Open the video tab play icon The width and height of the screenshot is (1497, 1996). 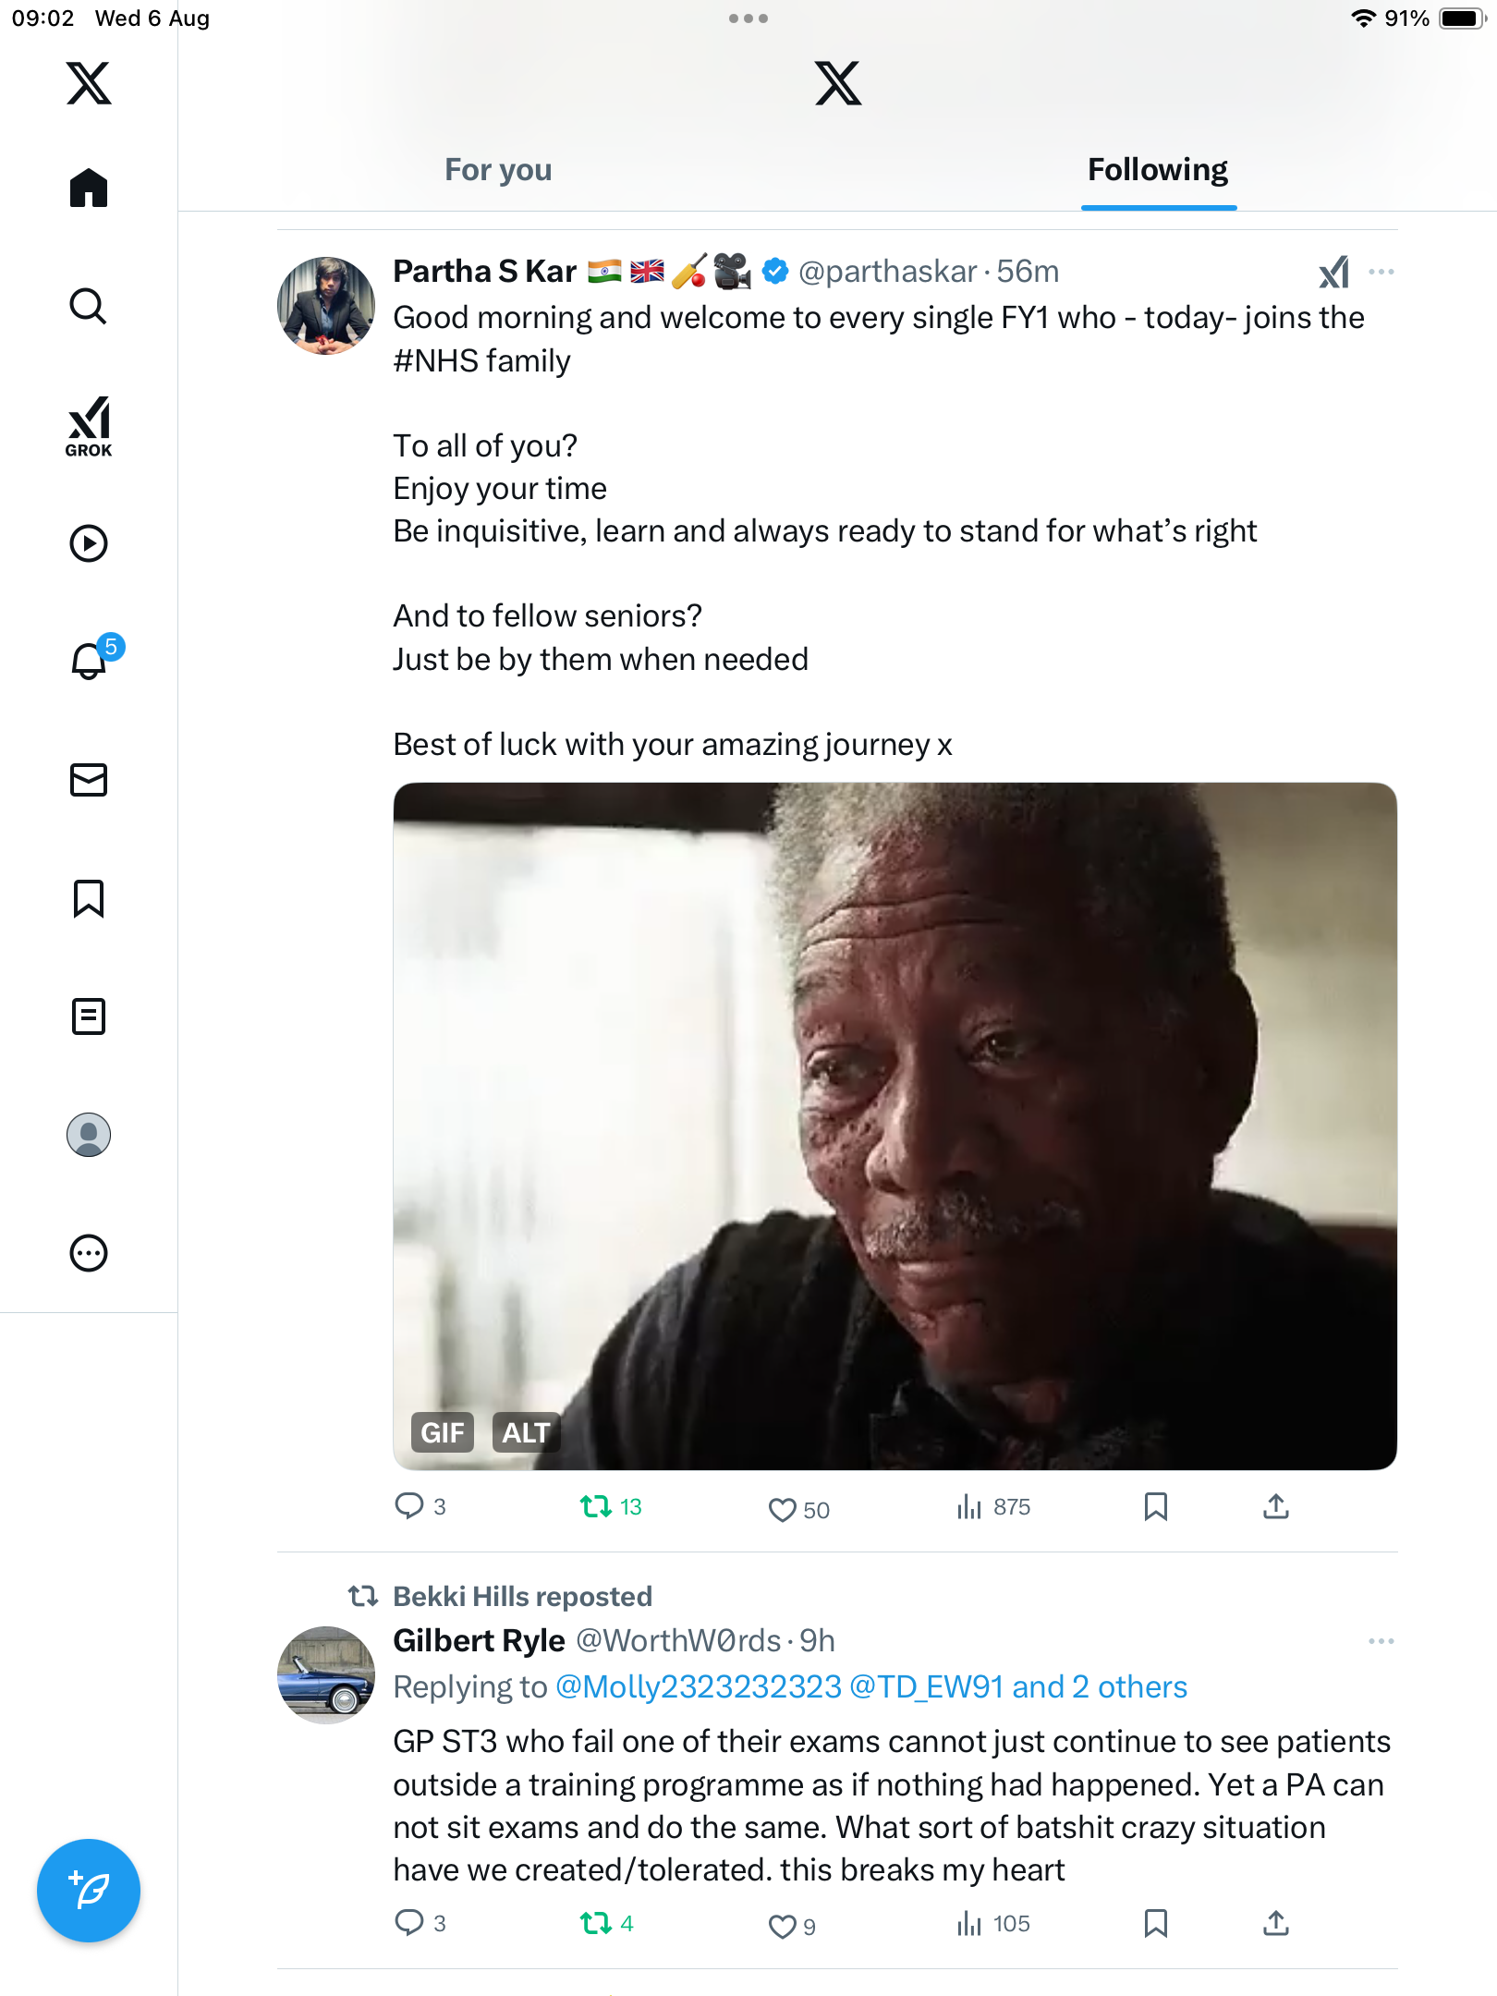pyautogui.click(x=89, y=543)
